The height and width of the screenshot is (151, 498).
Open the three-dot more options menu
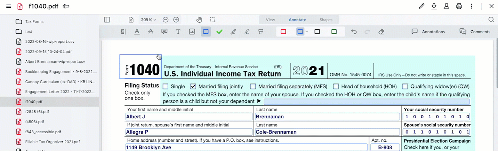472,6
